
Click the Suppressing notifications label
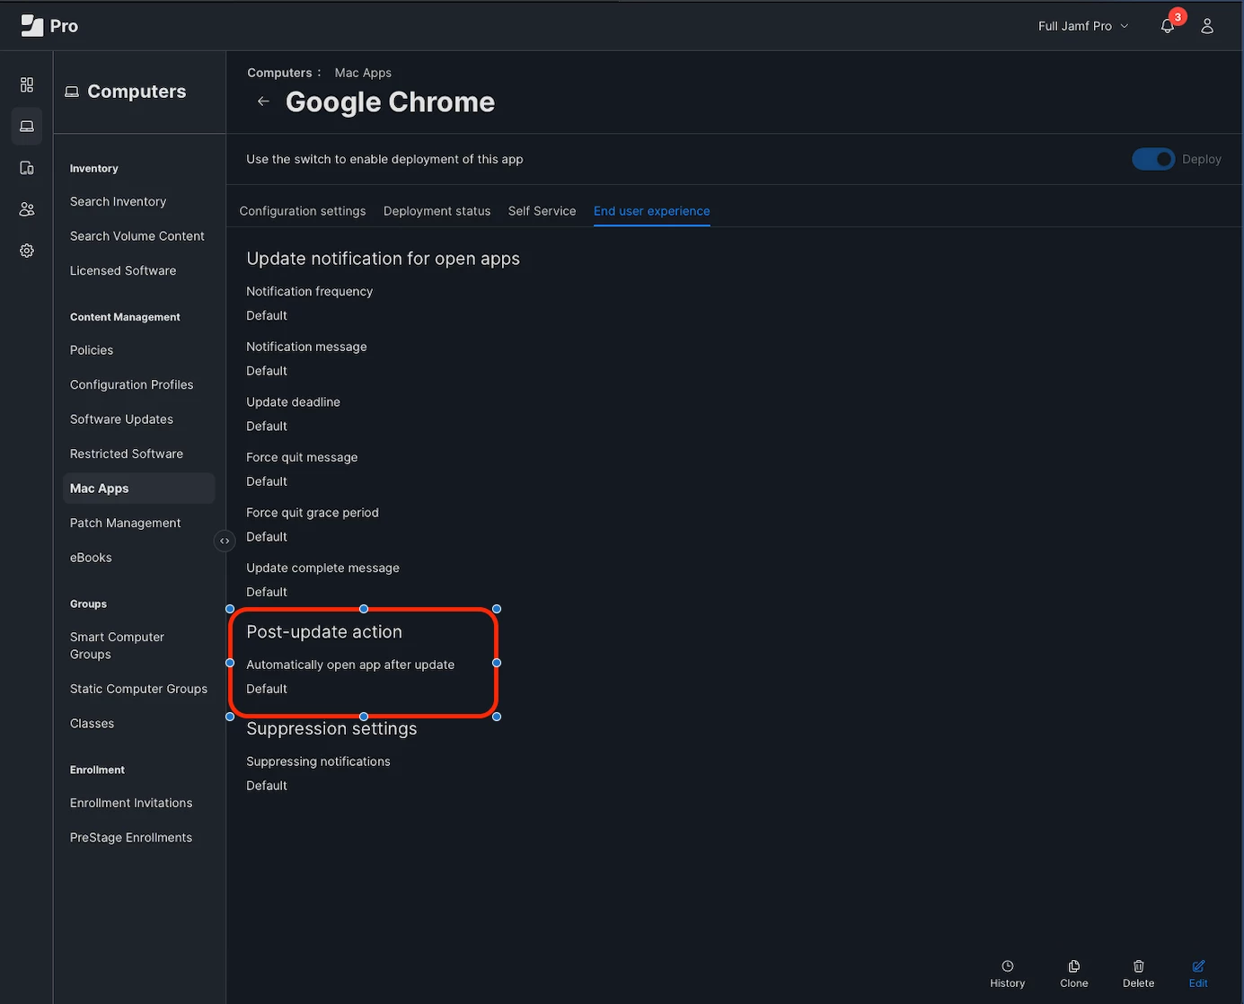tap(318, 762)
